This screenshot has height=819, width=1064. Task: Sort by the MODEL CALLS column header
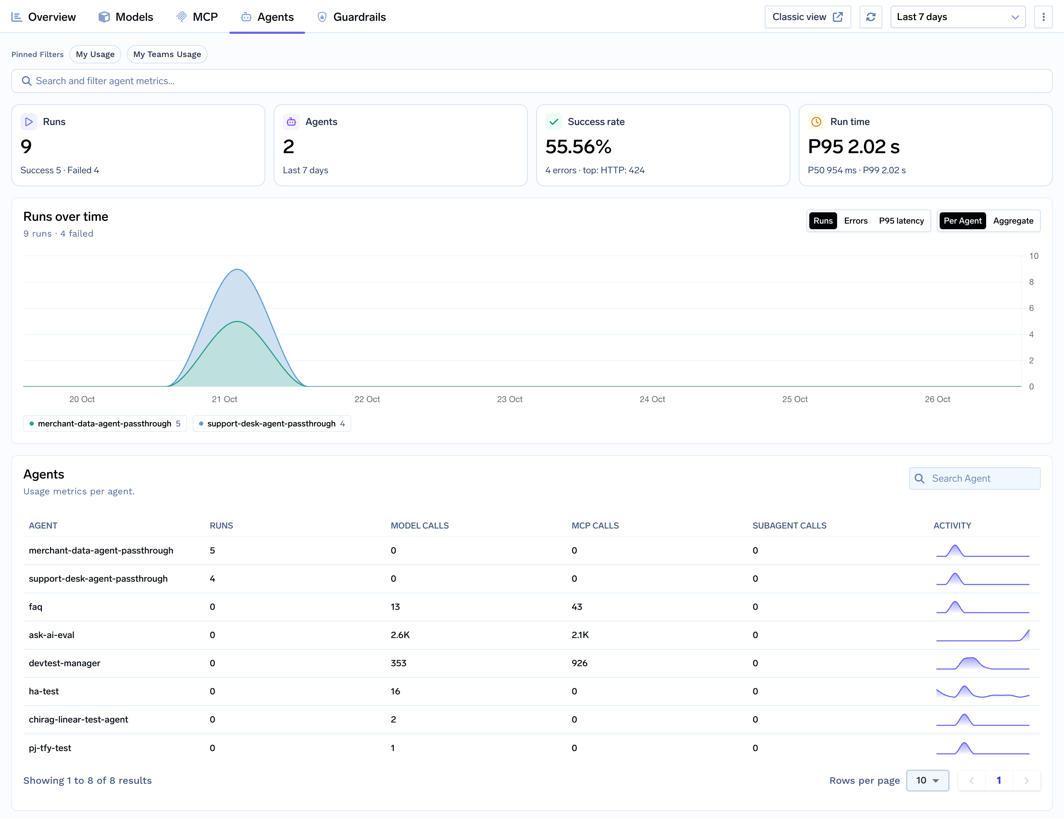click(420, 526)
